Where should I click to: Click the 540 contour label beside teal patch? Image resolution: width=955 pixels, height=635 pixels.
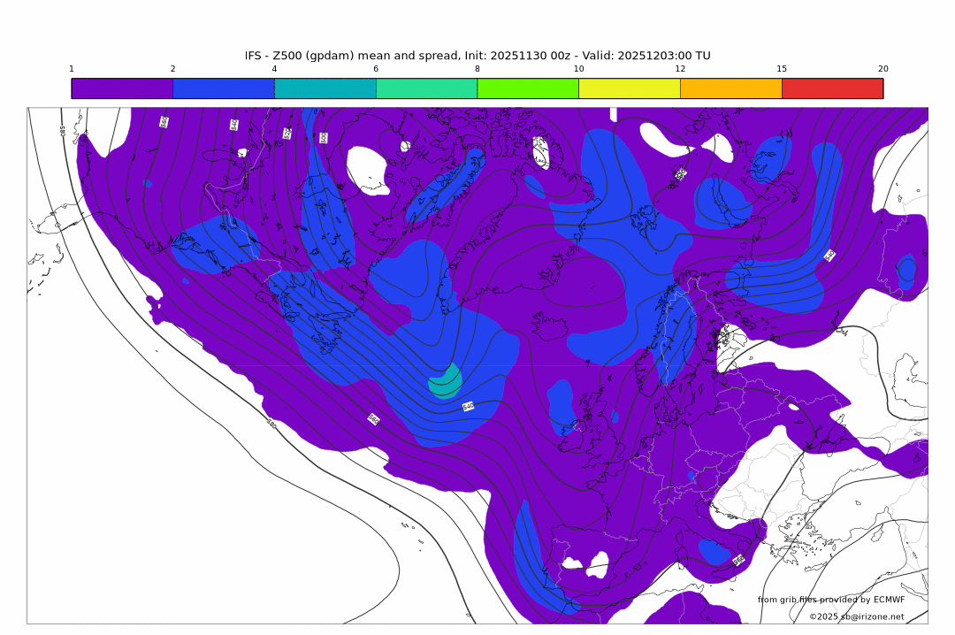click(x=469, y=407)
